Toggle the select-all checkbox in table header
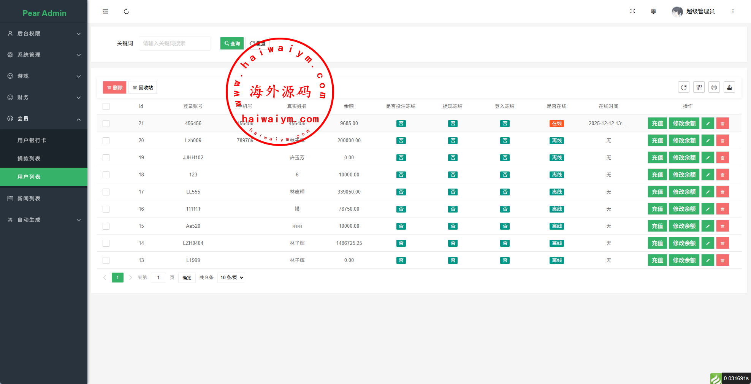This screenshot has height=384, width=751. tap(106, 106)
